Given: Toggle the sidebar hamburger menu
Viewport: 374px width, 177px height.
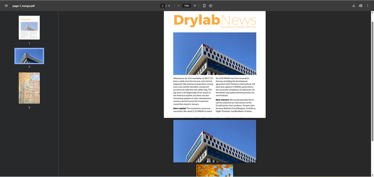Looking at the screenshot, I should 6,6.
